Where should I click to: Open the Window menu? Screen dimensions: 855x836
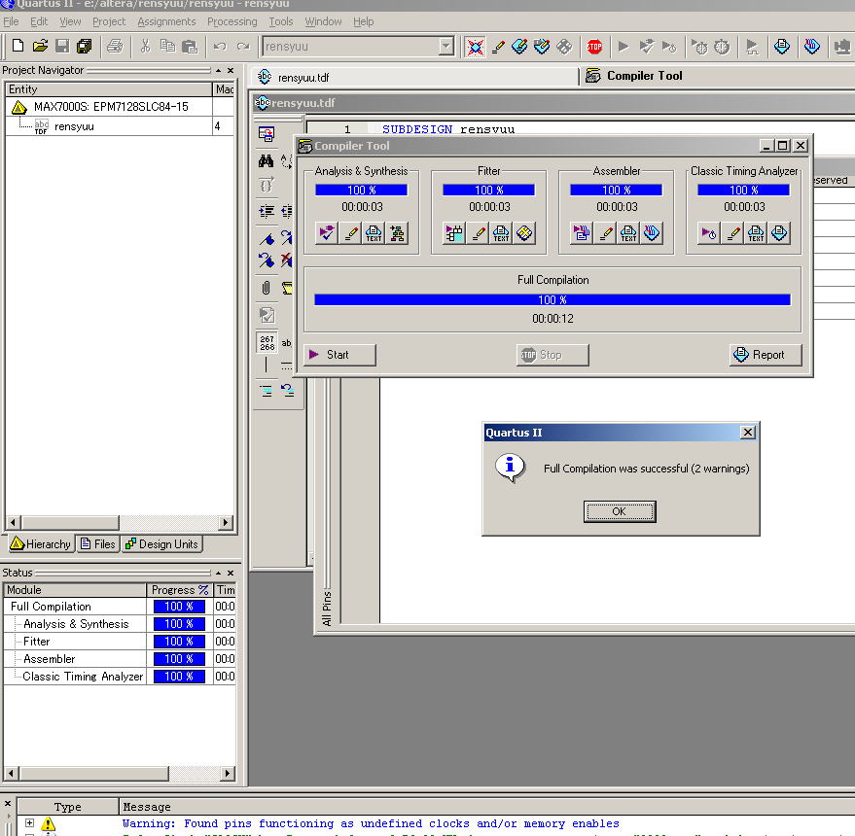pos(323,21)
